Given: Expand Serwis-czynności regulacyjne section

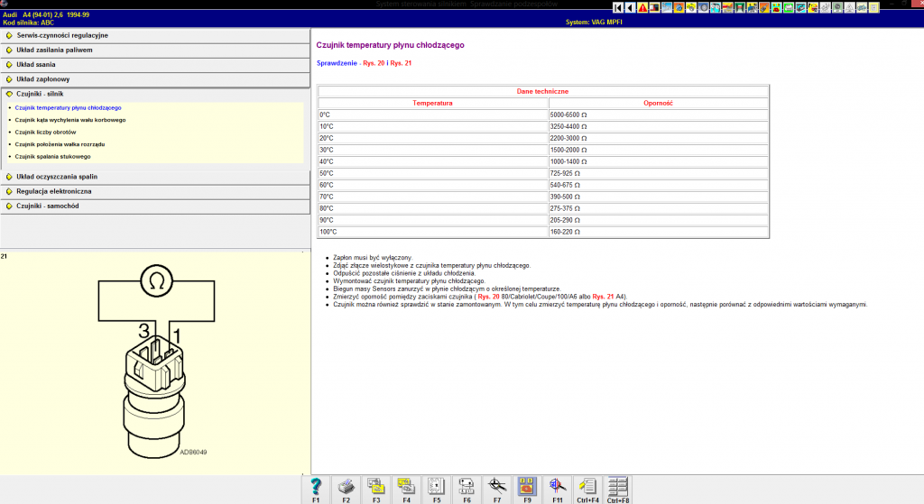Looking at the screenshot, I should pos(155,35).
